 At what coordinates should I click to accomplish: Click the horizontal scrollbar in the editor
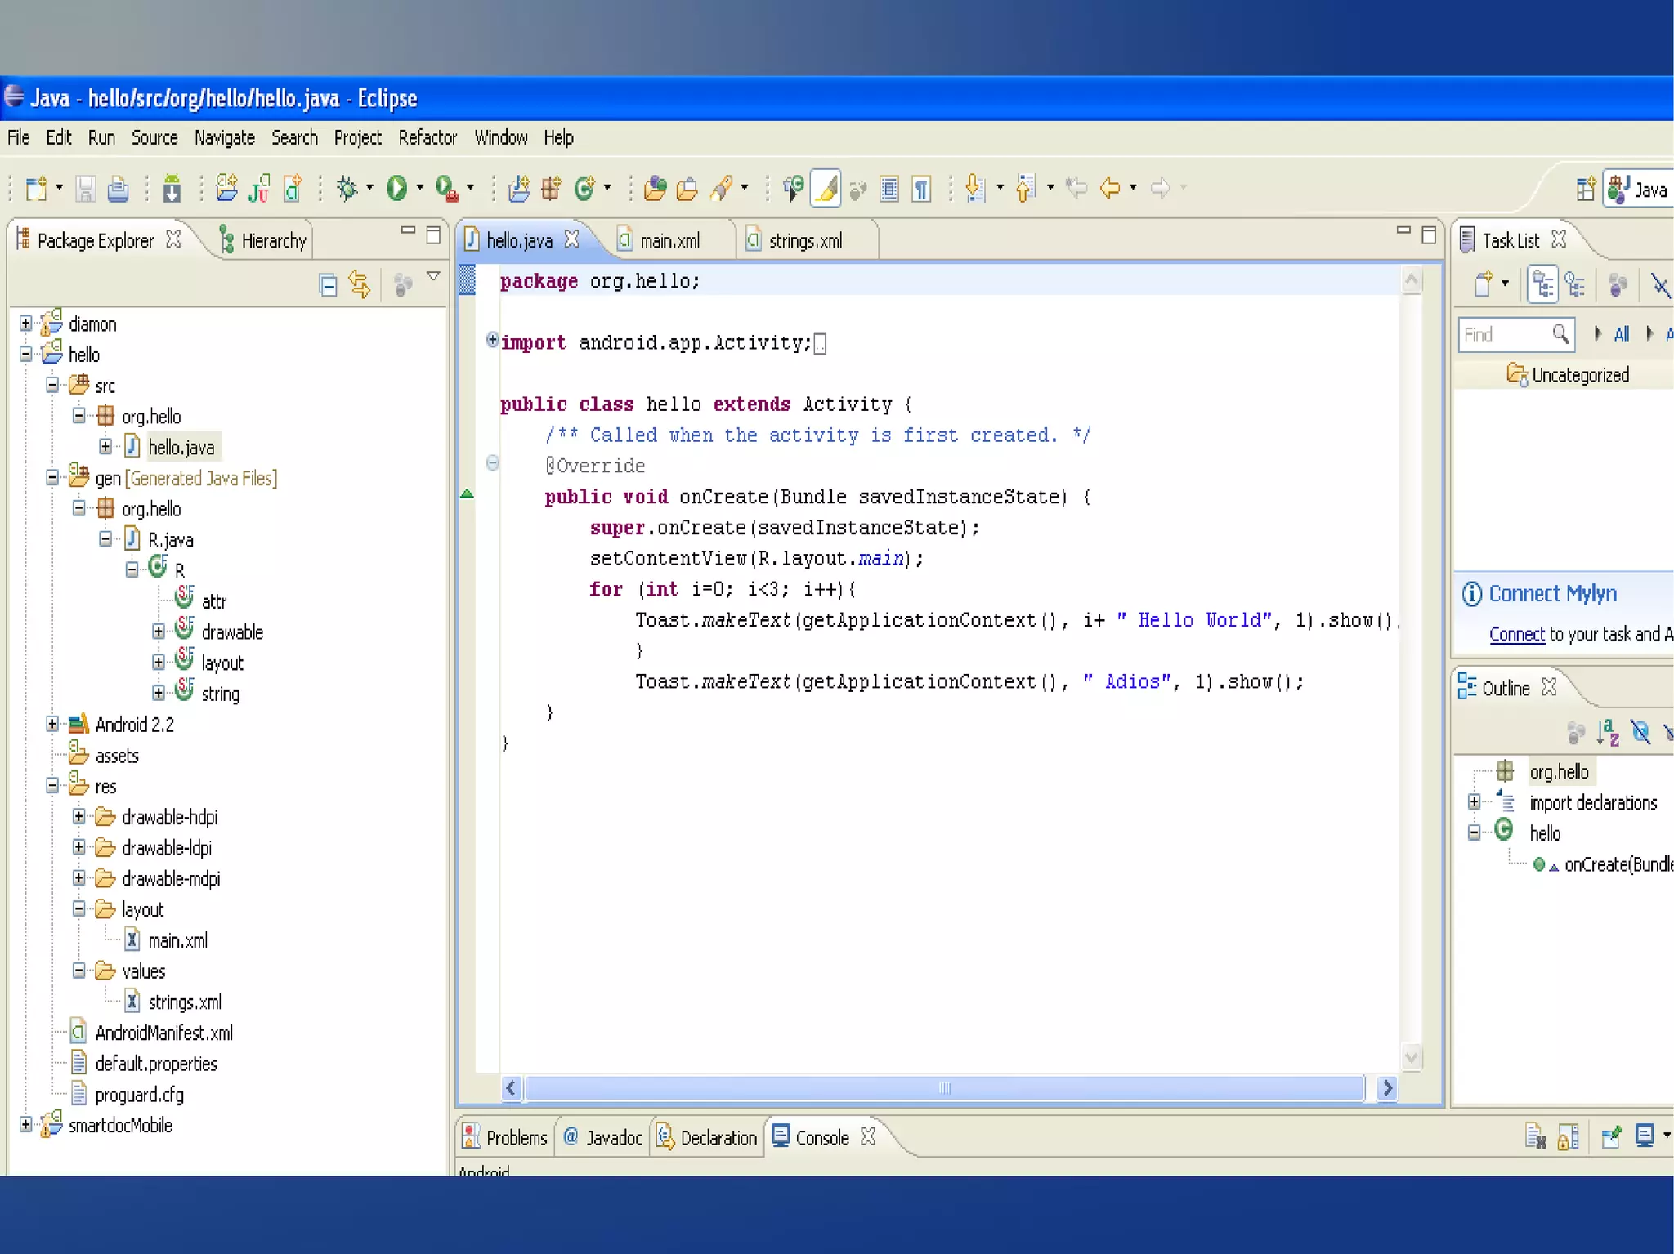click(944, 1088)
